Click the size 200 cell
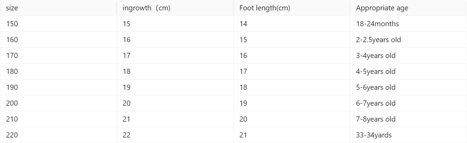The width and height of the screenshot is (467, 143). pyautogui.click(x=12, y=103)
